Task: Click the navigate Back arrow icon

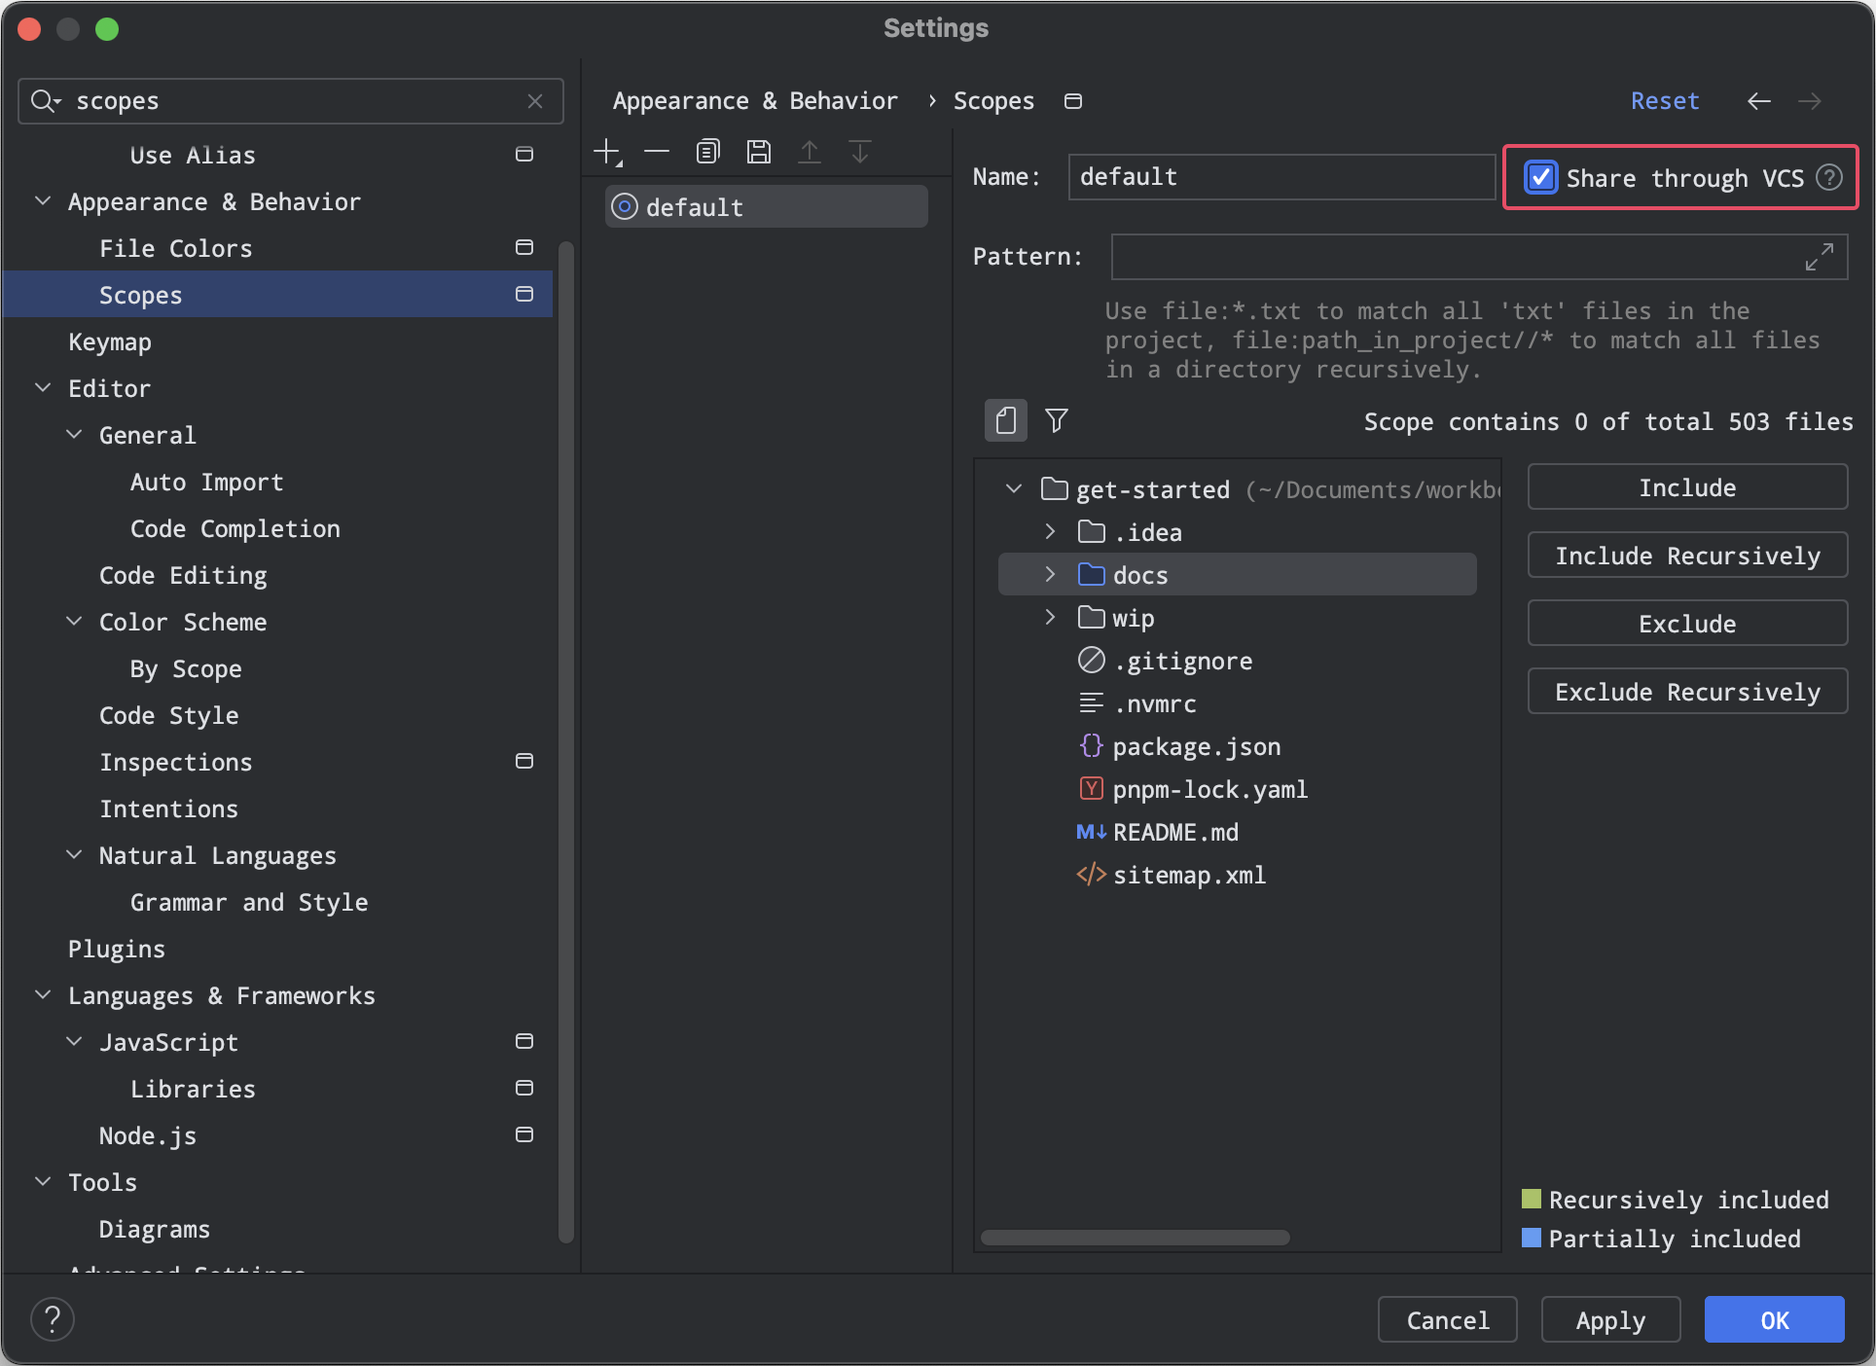Action: click(x=1758, y=101)
